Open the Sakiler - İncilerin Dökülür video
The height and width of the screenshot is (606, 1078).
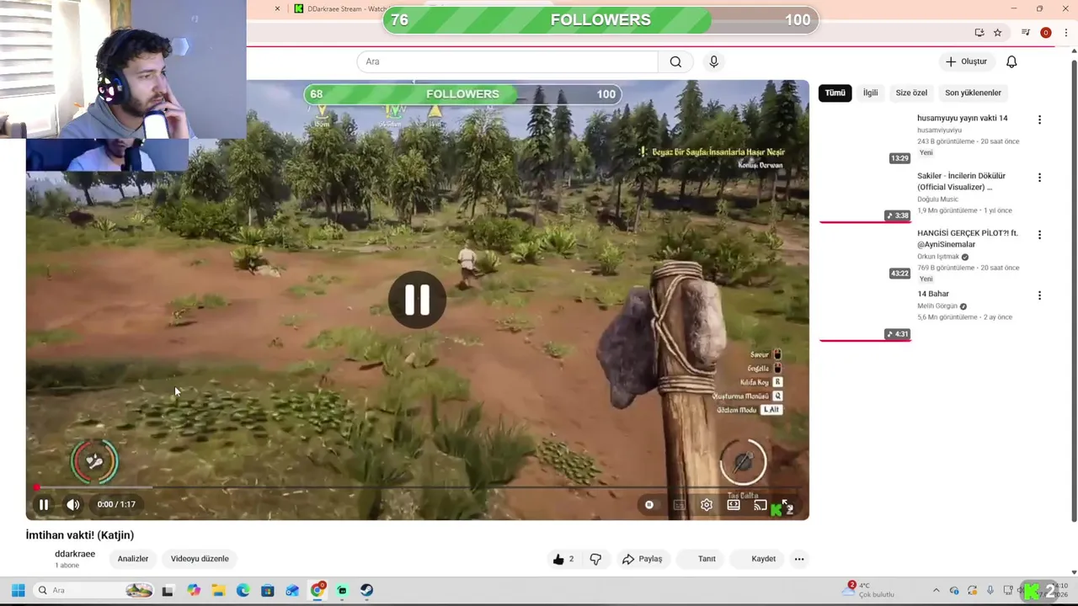pos(961,181)
